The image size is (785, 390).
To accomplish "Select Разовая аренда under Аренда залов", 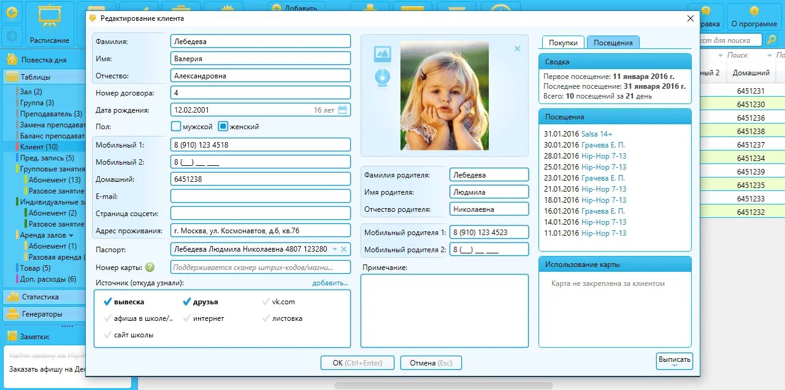I will pyautogui.click(x=56, y=257).
